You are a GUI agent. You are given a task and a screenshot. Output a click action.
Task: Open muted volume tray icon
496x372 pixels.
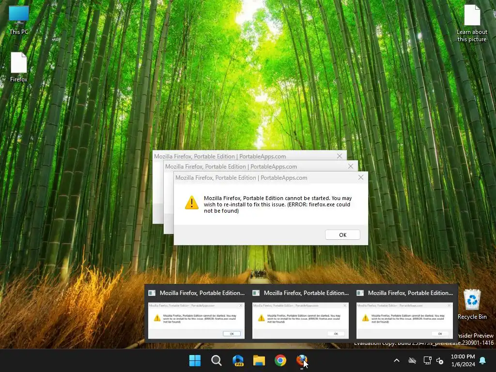point(440,360)
